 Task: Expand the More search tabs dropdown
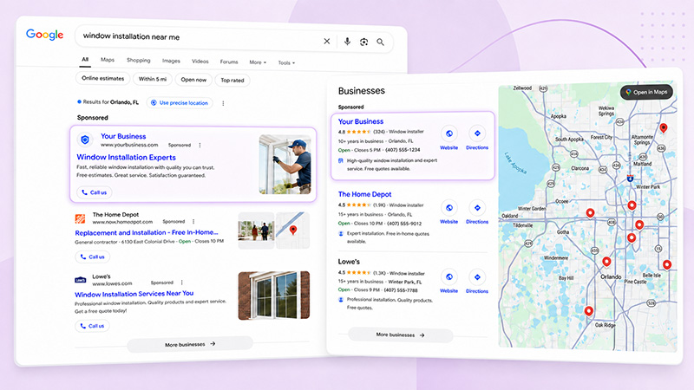[258, 62]
